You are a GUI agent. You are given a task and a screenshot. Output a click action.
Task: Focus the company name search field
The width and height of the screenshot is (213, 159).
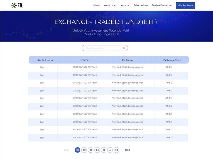pyautogui.click(x=105, y=48)
